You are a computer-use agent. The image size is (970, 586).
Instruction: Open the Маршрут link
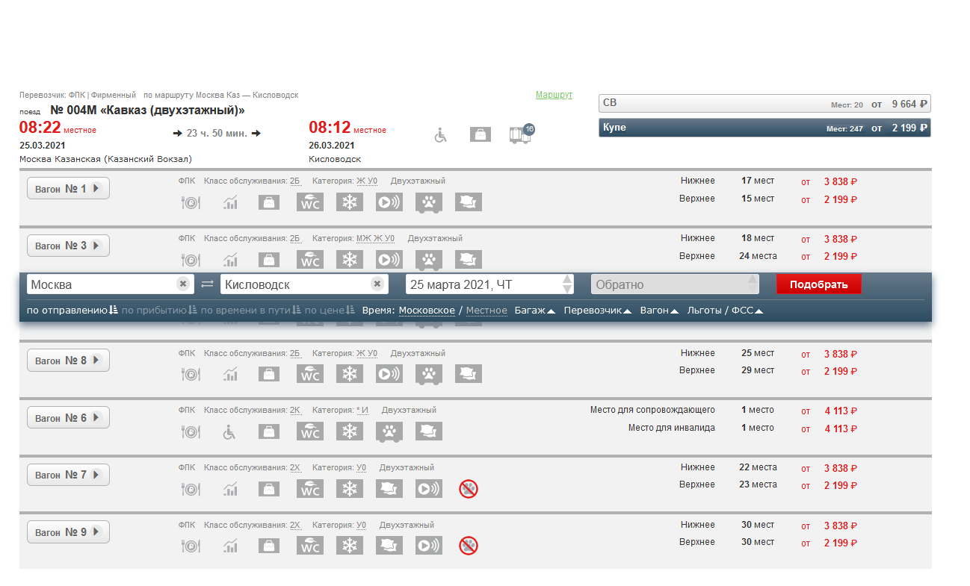(554, 95)
